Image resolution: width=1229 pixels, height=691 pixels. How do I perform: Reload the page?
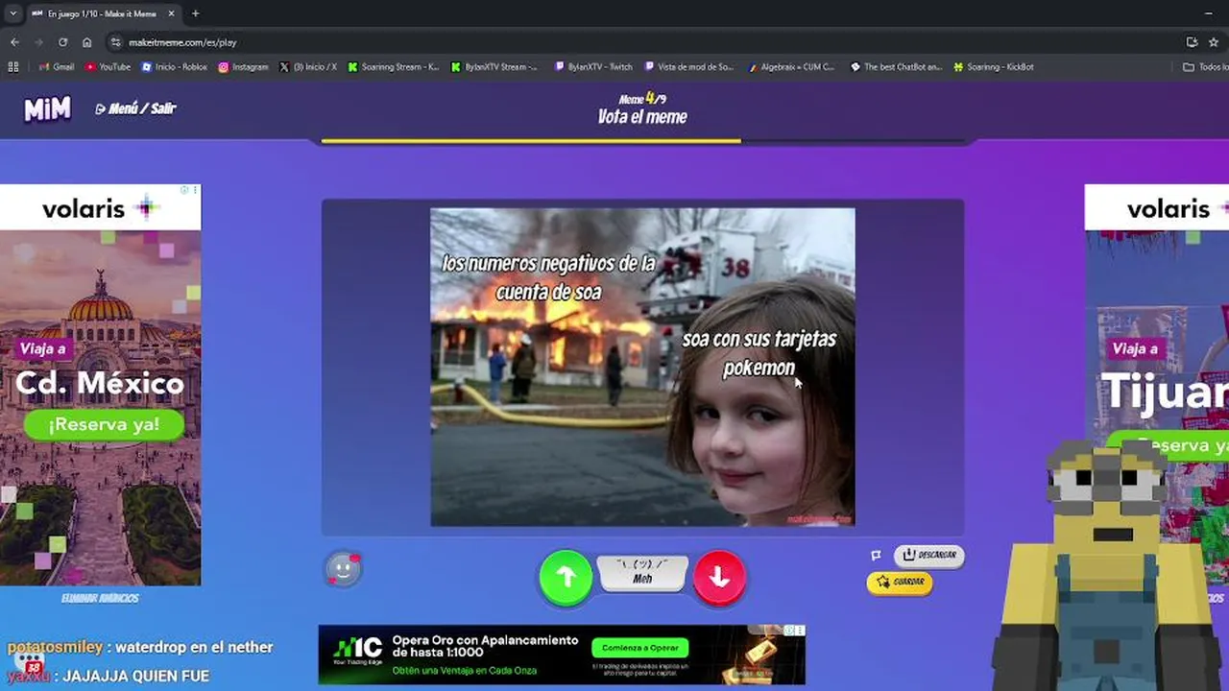coord(62,42)
